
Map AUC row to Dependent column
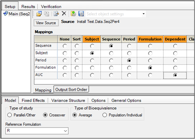pos(175,75)
